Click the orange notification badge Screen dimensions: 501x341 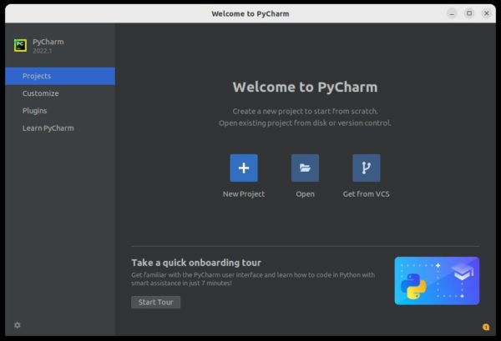pos(486,327)
